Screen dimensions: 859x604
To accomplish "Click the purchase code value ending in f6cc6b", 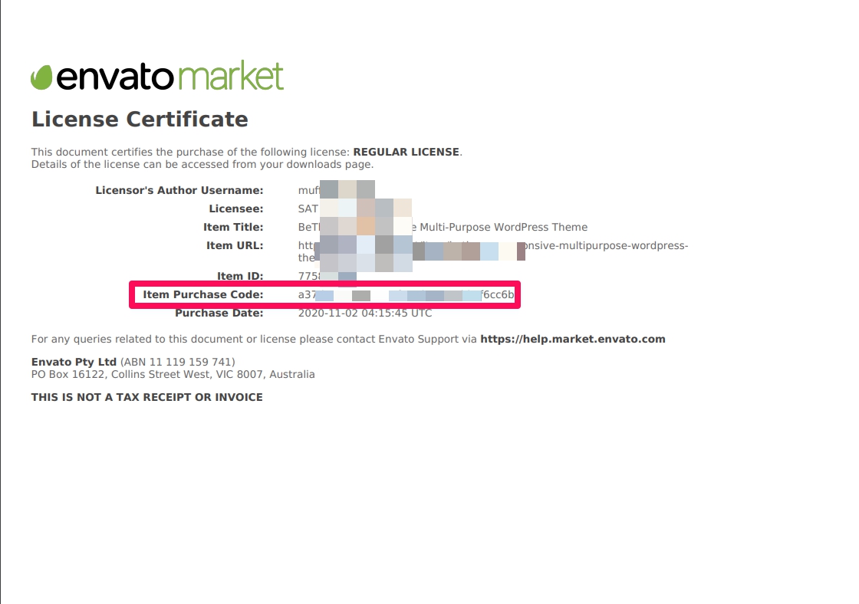I will [x=406, y=294].
